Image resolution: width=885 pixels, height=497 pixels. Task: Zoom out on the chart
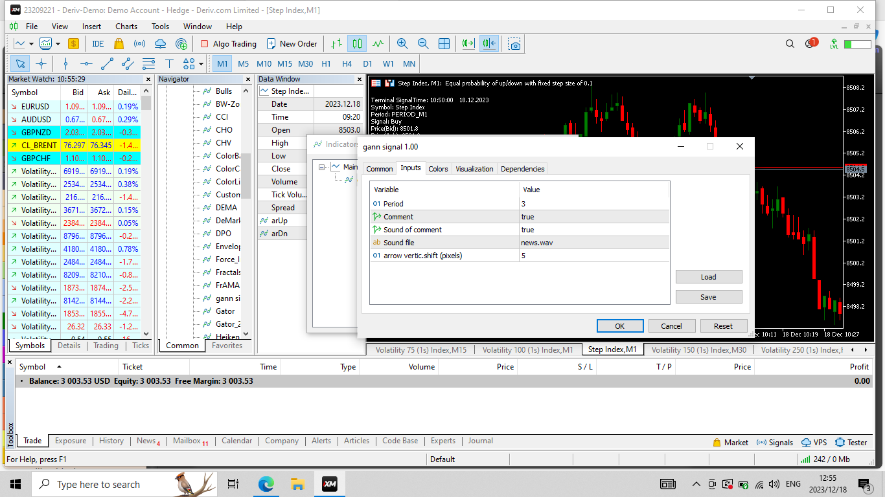(x=423, y=44)
